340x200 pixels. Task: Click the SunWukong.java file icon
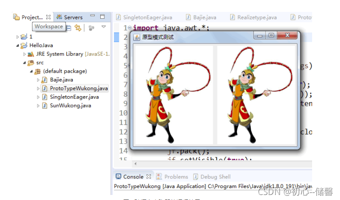tap(44, 106)
